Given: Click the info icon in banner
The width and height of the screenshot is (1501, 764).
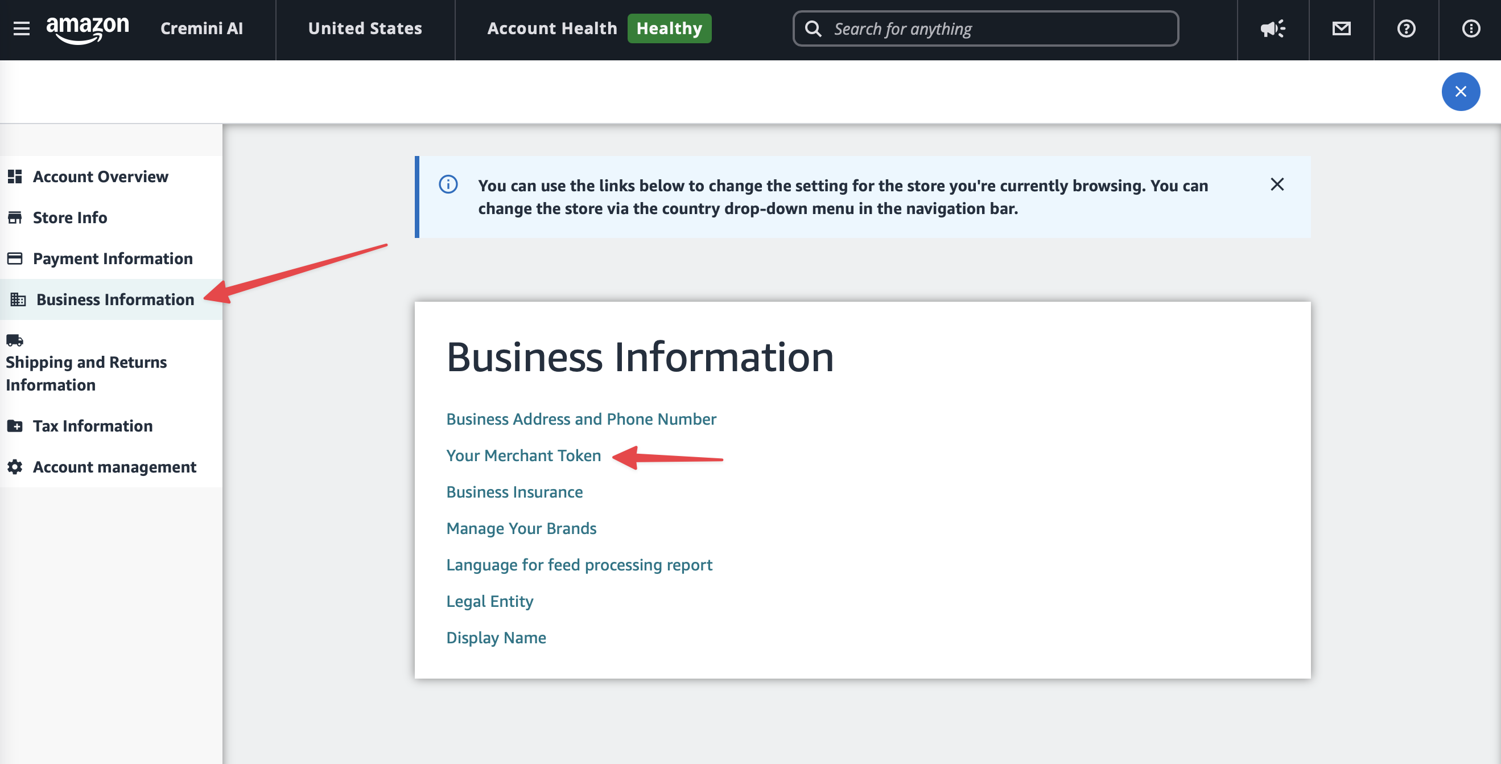Looking at the screenshot, I should pyautogui.click(x=448, y=184).
